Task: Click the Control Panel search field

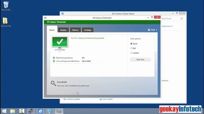Action: (x=172, y=19)
